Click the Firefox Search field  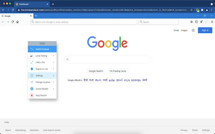tap(159, 22)
